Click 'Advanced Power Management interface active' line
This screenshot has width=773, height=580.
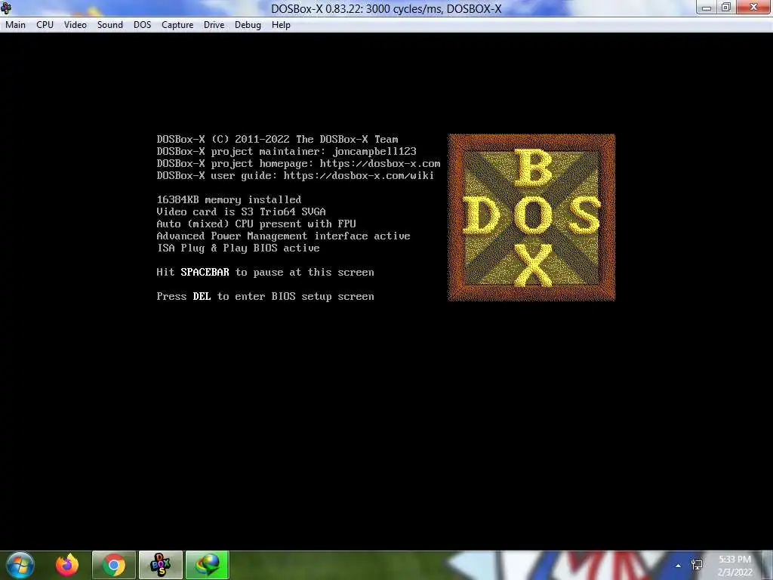[284, 236]
